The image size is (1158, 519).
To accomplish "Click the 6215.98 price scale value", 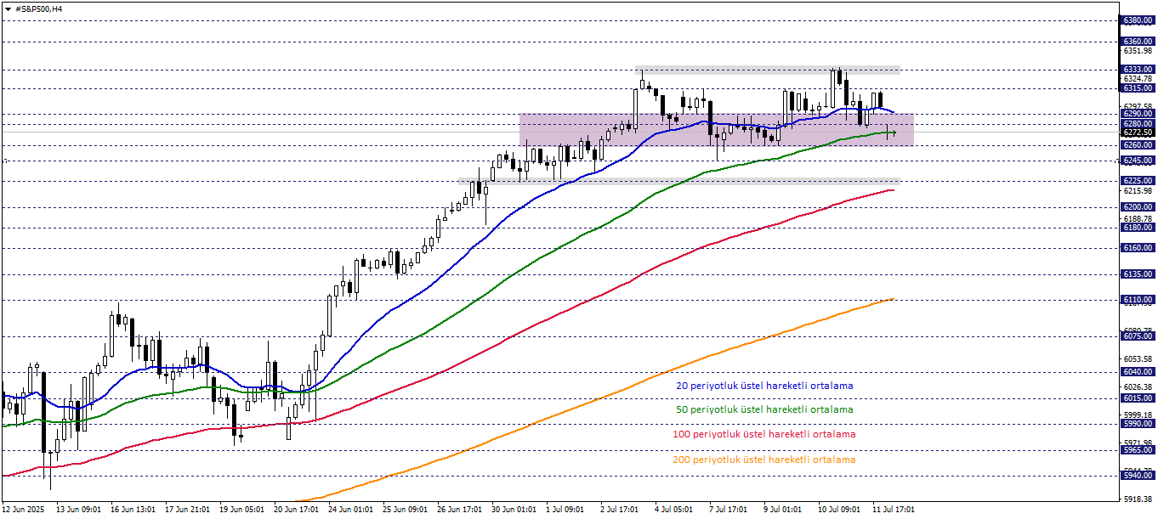I will pyautogui.click(x=1138, y=190).
